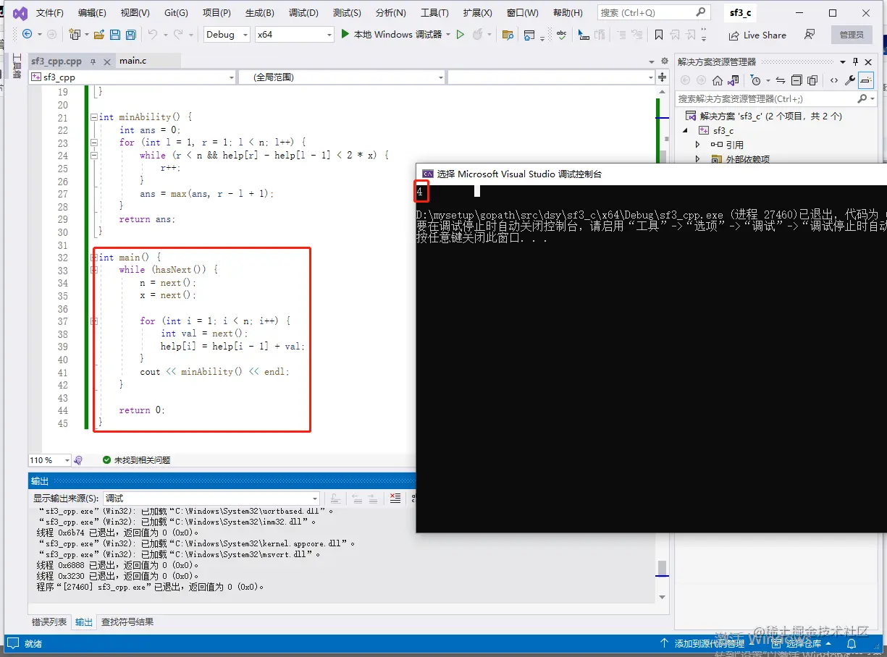Click the Navigate Backward arrow icon

click(27, 34)
